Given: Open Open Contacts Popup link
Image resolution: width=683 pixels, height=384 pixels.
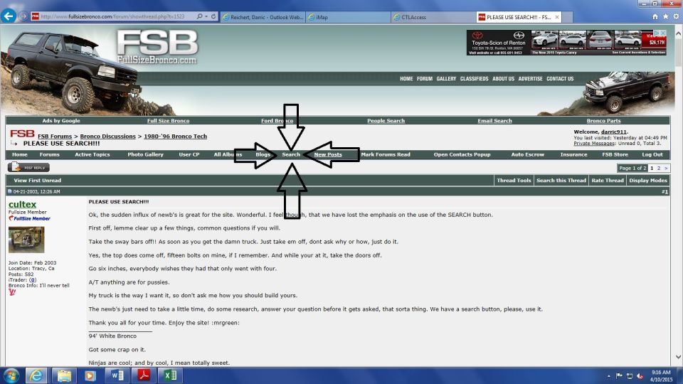Looking at the screenshot, I should click(x=462, y=154).
